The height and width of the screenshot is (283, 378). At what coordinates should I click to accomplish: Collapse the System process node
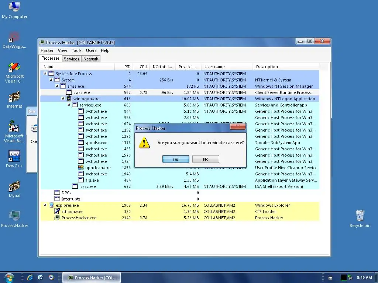(x=51, y=80)
